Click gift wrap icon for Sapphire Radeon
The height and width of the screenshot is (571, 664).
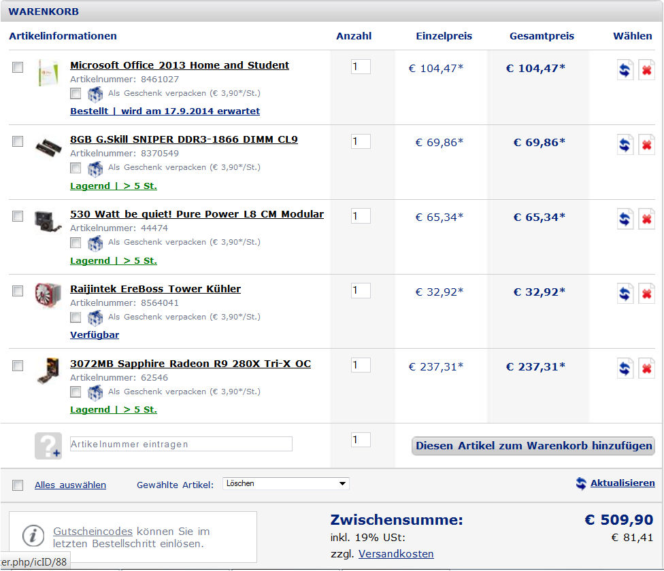pos(95,392)
